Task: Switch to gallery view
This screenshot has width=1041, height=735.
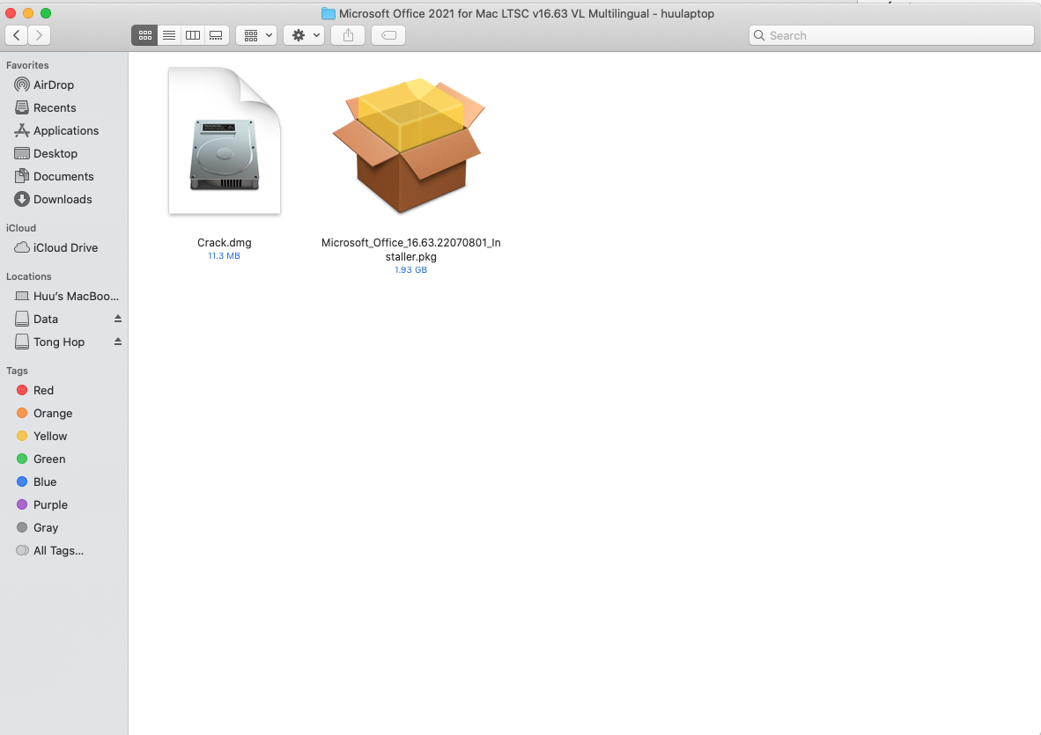Action: click(217, 35)
